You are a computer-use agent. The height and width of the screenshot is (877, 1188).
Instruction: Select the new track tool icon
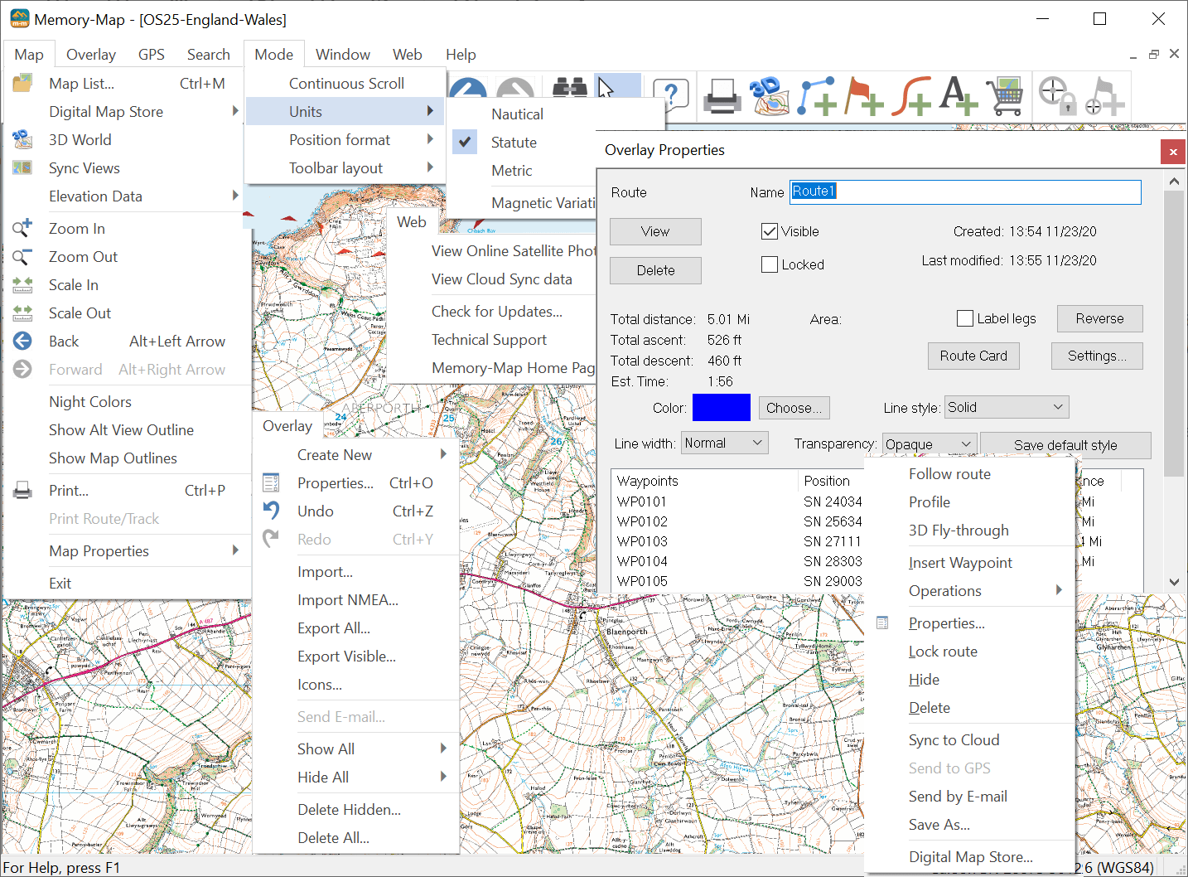click(x=911, y=96)
